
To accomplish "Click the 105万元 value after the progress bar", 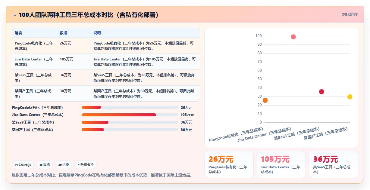I will [x=187, y=115].
